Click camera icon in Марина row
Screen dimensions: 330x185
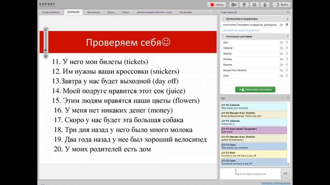(x=282, y=65)
